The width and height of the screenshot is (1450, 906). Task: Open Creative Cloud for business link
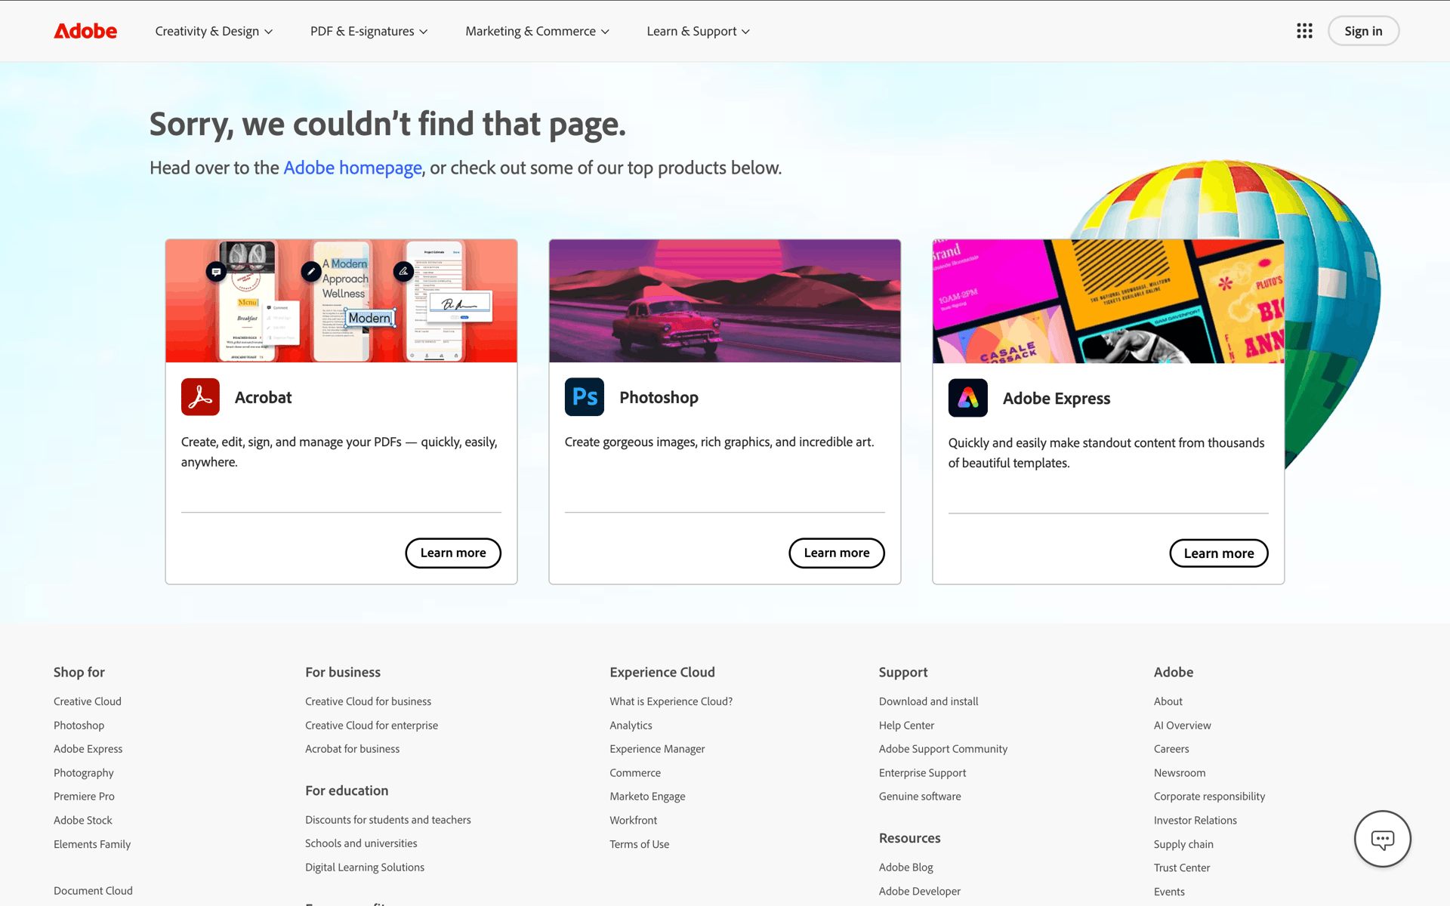coord(369,701)
